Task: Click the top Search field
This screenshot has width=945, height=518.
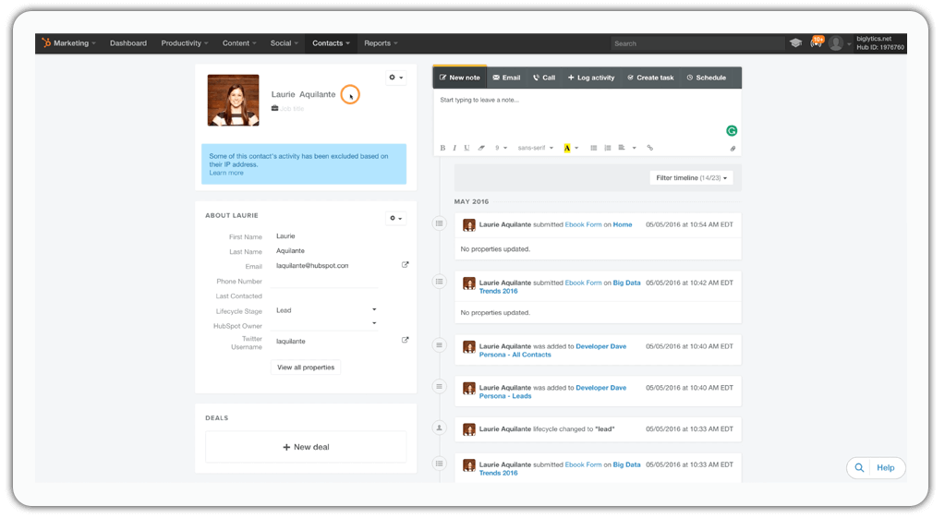Action: (697, 43)
